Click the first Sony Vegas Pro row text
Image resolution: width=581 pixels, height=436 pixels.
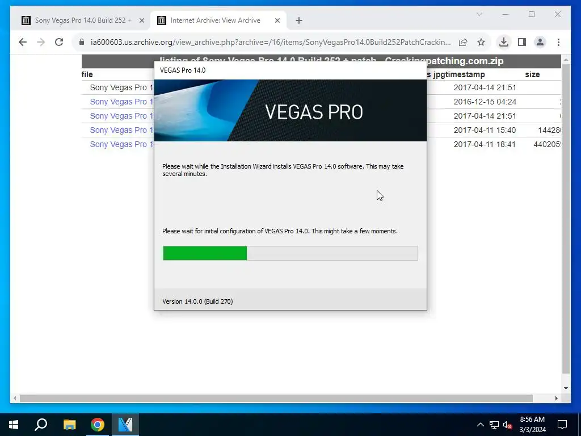pos(121,87)
